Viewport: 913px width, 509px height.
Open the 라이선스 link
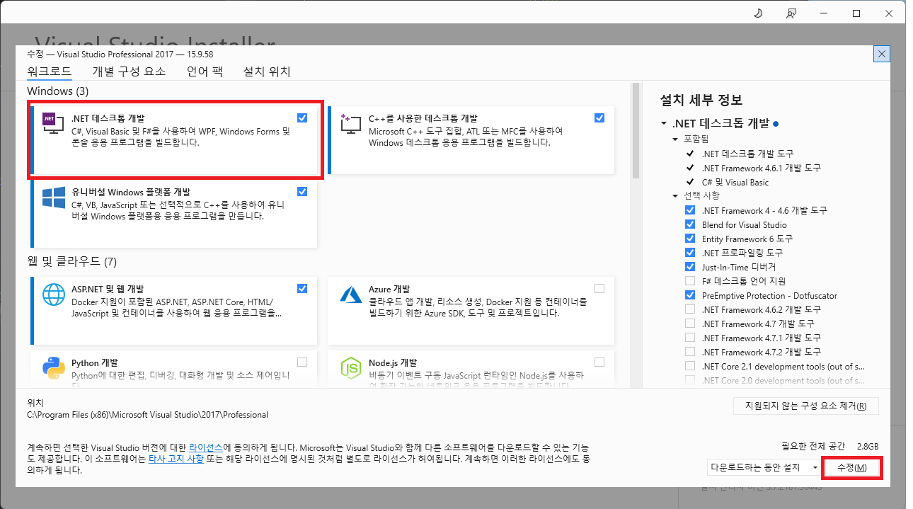coord(206,448)
